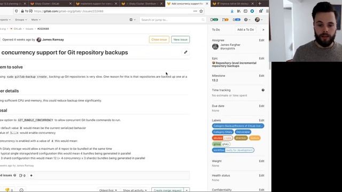Image resolution: width=342 pixels, height=192 pixels.
Task: Edit the Due date in sidebar
Action: tap(261, 106)
